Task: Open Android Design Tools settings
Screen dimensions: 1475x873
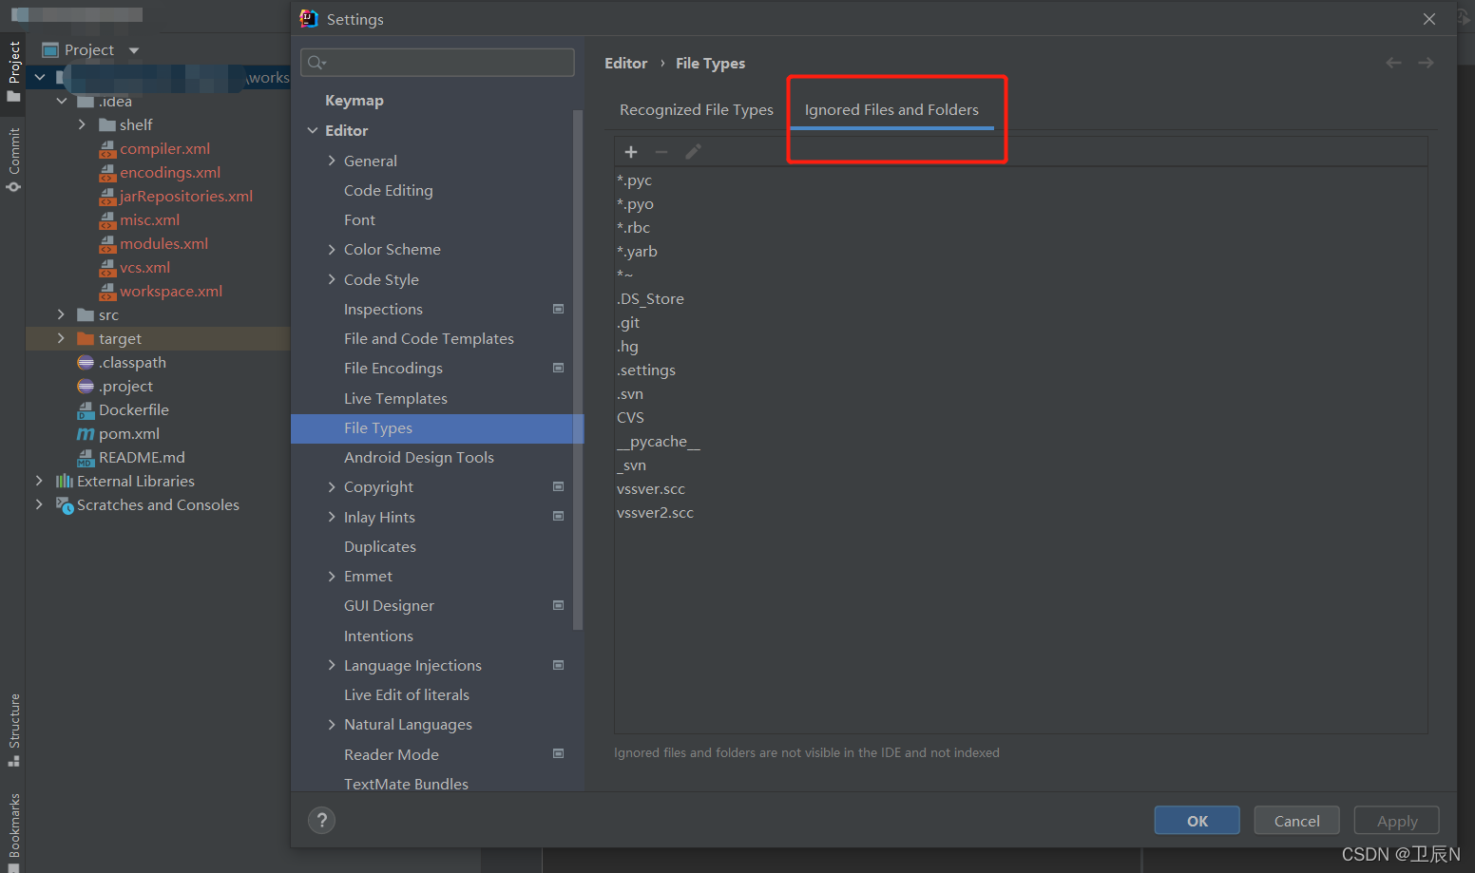Action: pos(419,458)
